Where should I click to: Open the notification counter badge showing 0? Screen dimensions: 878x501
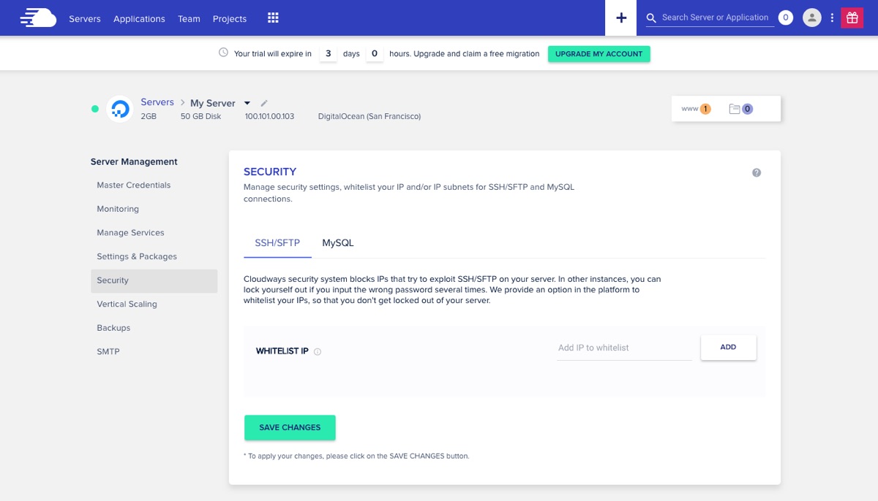[786, 18]
